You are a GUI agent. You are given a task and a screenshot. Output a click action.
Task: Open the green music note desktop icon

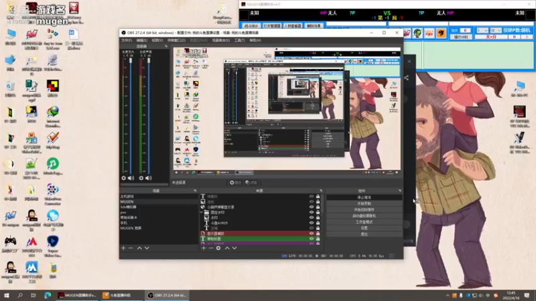[53, 164]
